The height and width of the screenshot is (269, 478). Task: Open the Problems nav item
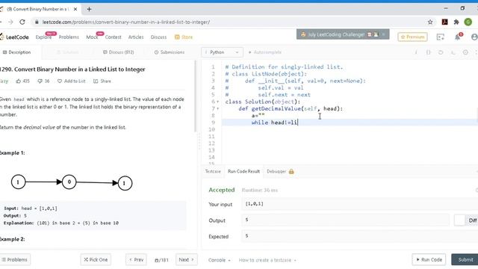click(69, 37)
